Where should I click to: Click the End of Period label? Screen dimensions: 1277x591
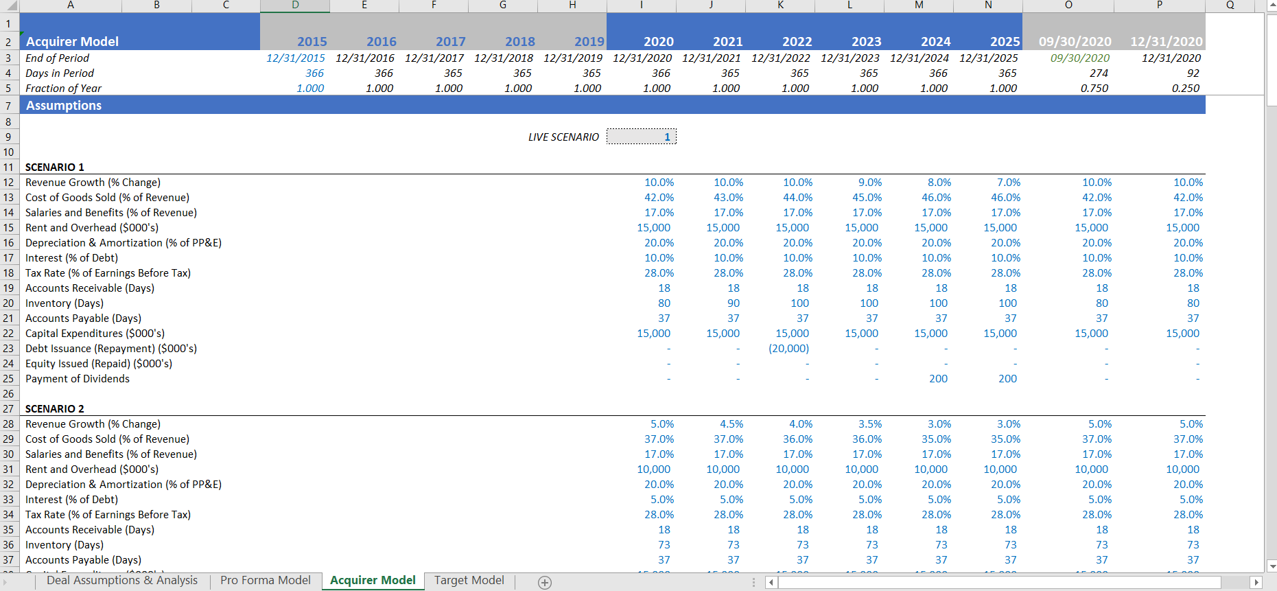[x=58, y=58]
